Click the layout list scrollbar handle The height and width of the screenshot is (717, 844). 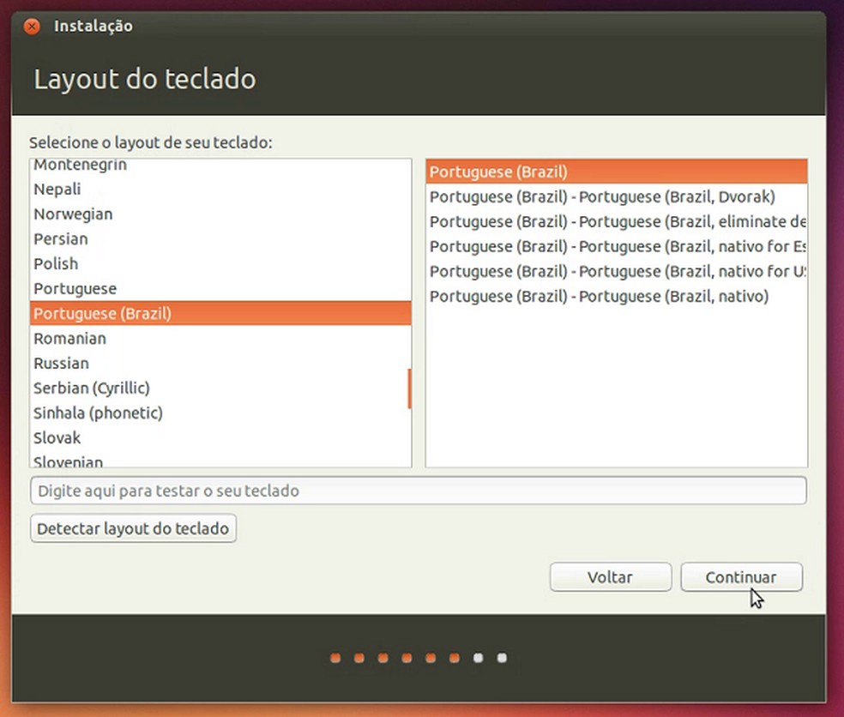click(x=410, y=389)
